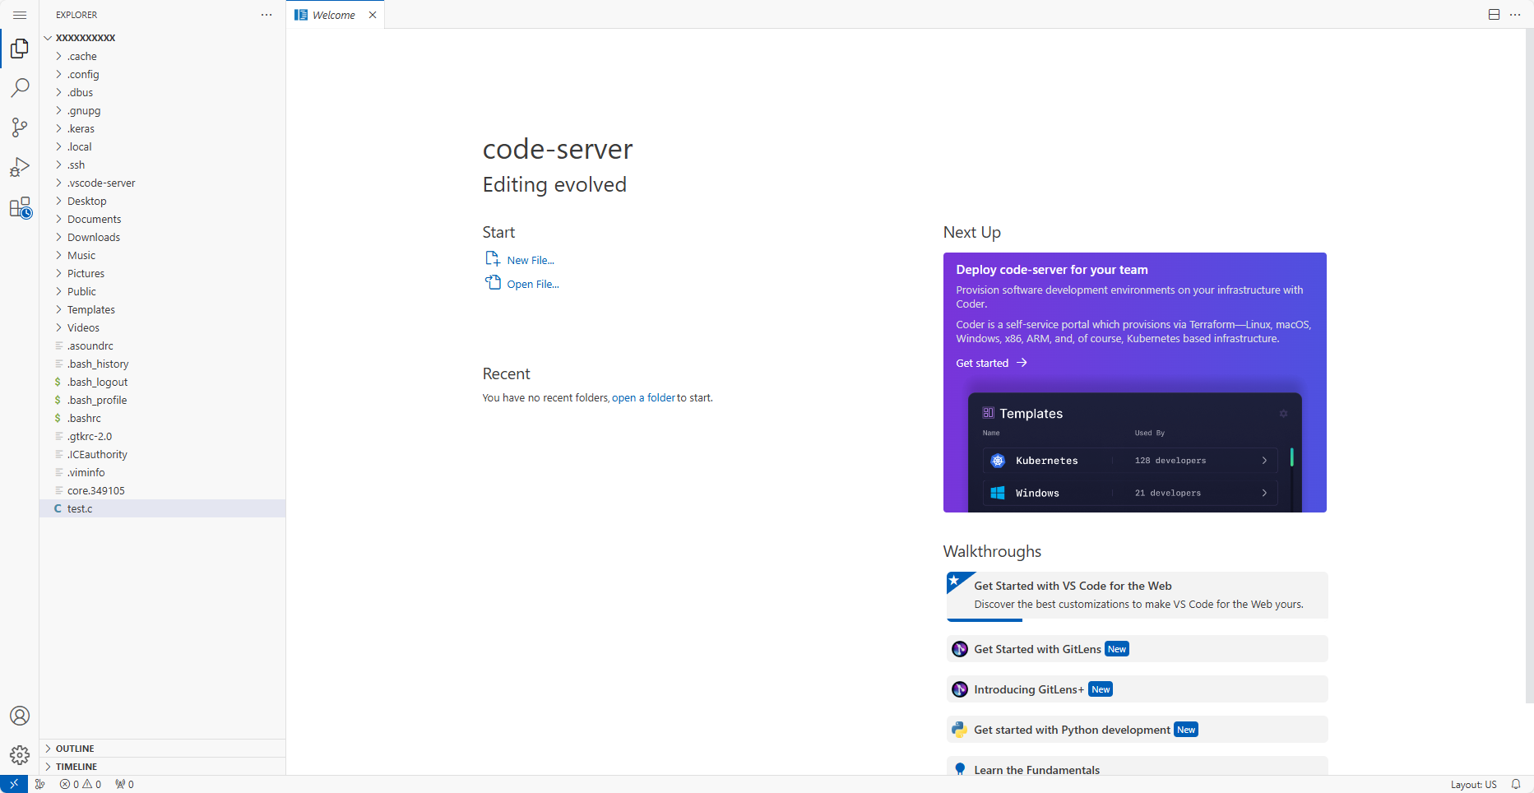The width and height of the screenshot is (1534, 793).
Task: Expand the .gnupg folder
Action: coord(162,110)
